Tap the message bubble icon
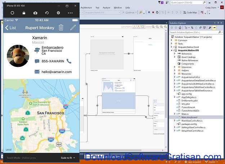 37,61
